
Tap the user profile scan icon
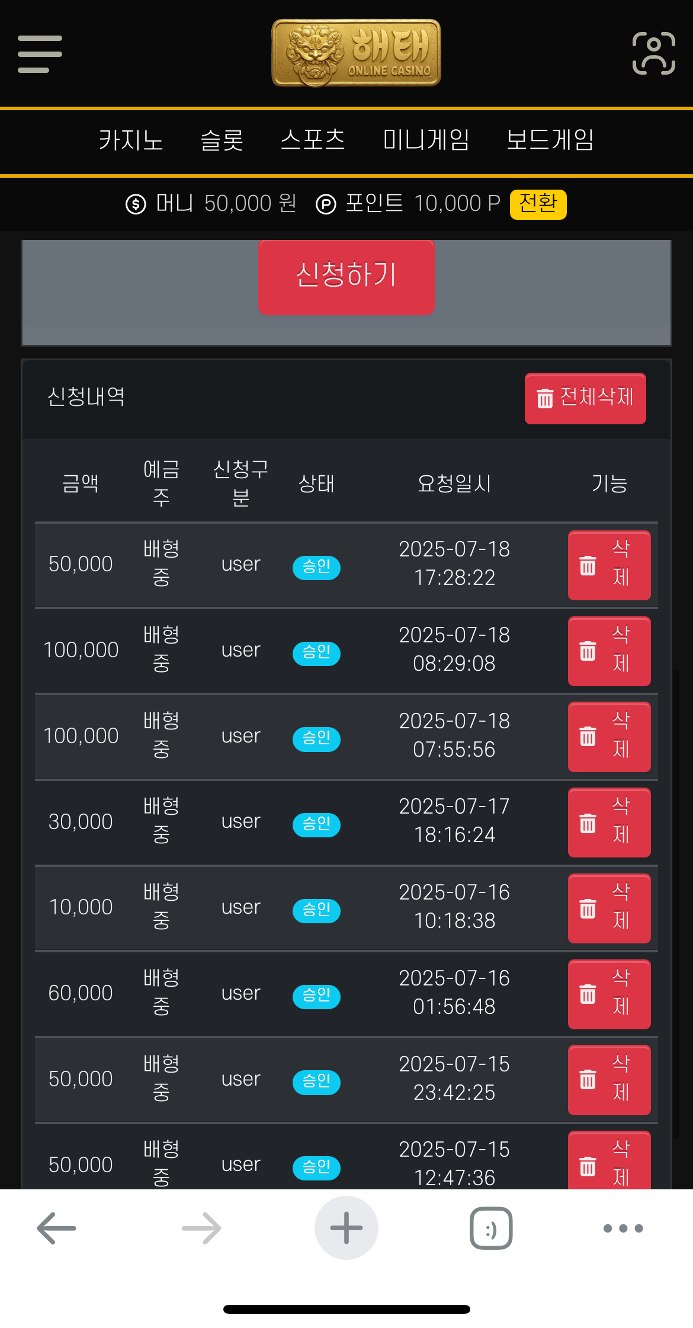[654, 53]
